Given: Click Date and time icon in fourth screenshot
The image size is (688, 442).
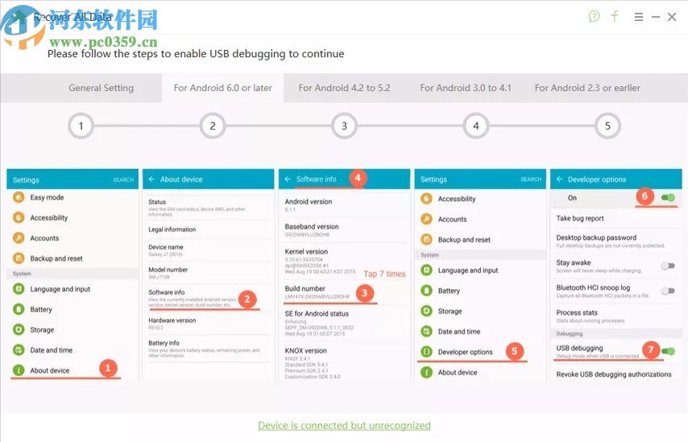Looking at the screenshot, I should point(426,331).
